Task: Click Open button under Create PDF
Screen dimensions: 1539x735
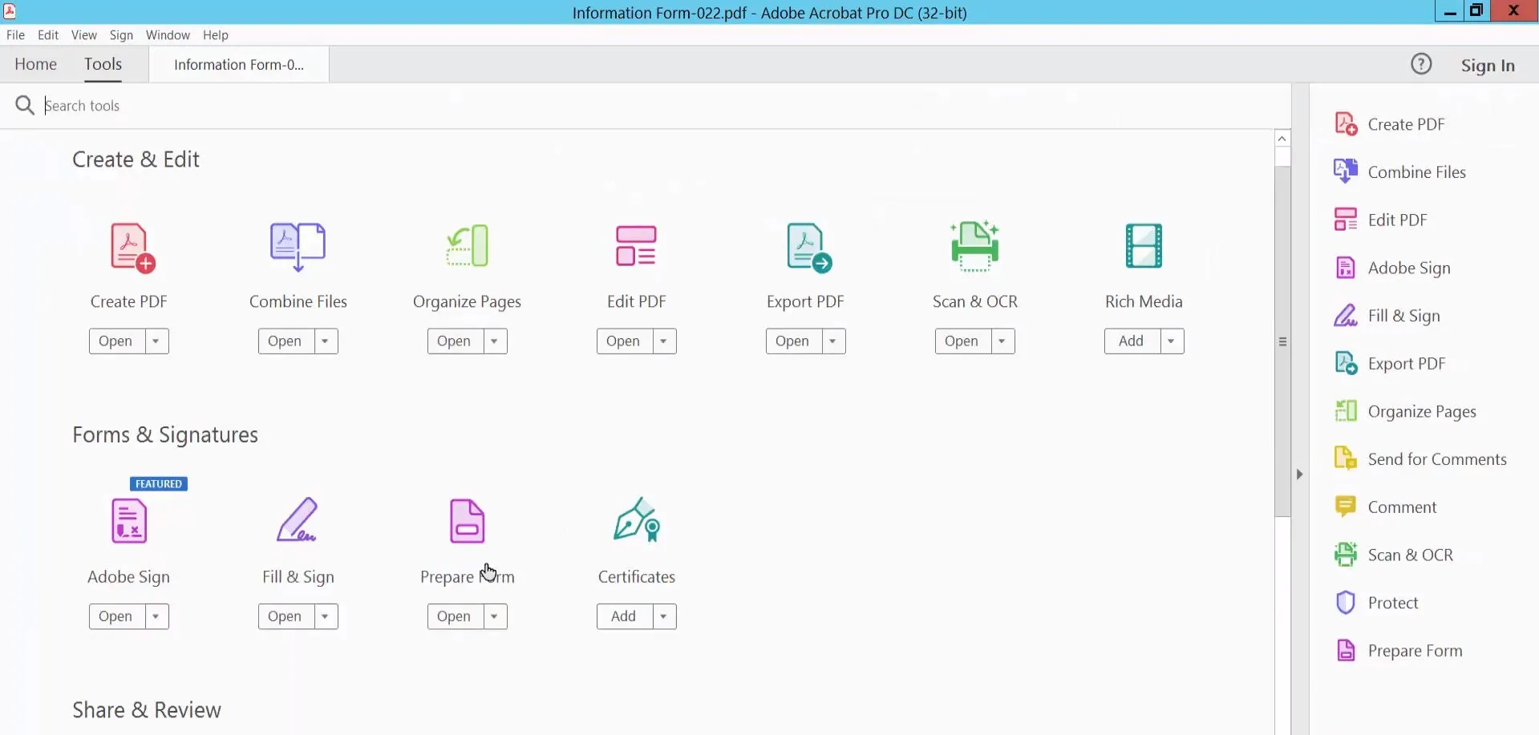Action: (x=116, y=341)
